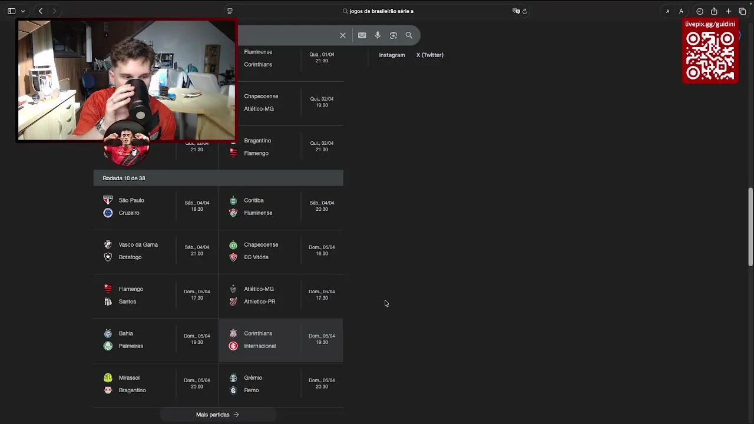The height and width of the screenshot is (424, 754).
Task: Click the Internacional club crest
Action: 233,346
